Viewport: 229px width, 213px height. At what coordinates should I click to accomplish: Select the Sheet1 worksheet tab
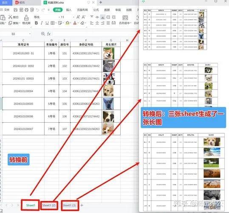click(31, 205)
